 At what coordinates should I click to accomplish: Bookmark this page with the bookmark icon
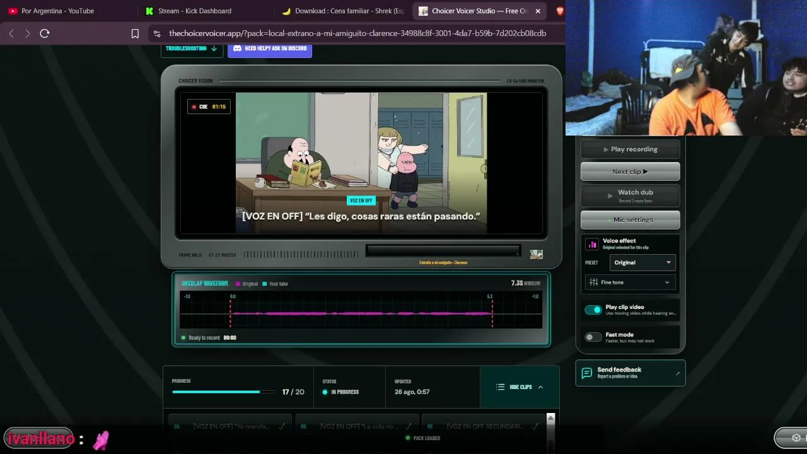click(135, 33)
